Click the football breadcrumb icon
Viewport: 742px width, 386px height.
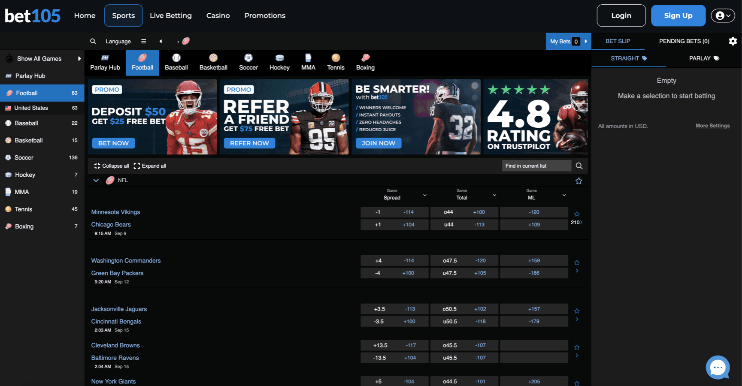click(186, 41)
